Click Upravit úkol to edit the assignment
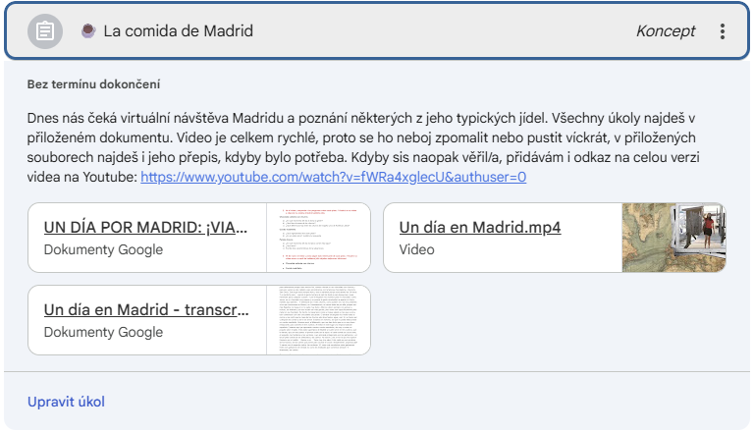Viewport: 754px width, 433px height. 66,402
